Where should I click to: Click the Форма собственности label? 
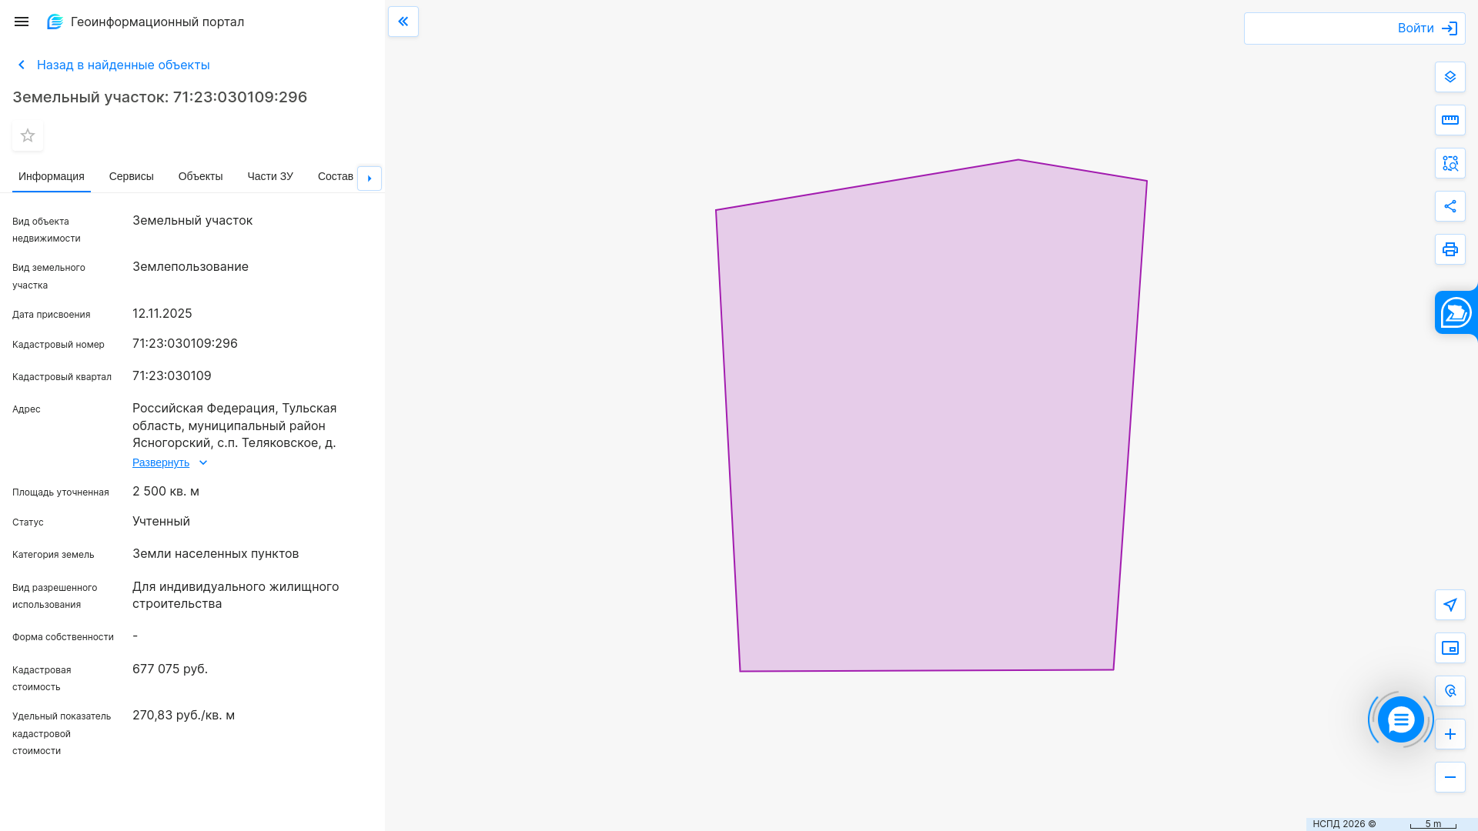click(x=63, y=637)
